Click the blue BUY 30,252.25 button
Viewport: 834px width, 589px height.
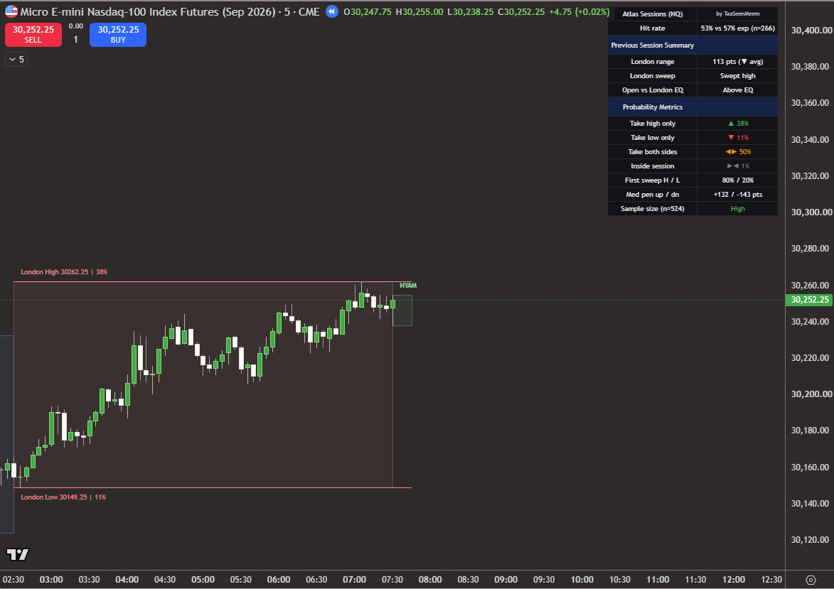coord(117,35)
